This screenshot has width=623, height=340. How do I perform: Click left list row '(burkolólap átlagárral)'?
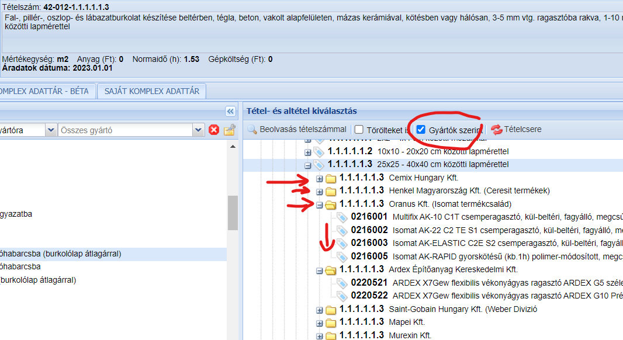38,280
